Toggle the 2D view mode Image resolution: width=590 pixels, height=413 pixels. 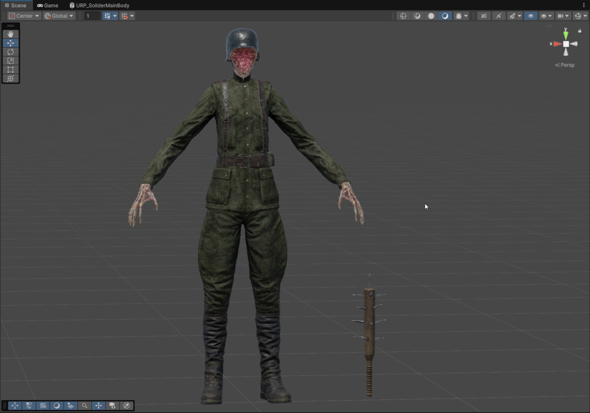(483, 16)
